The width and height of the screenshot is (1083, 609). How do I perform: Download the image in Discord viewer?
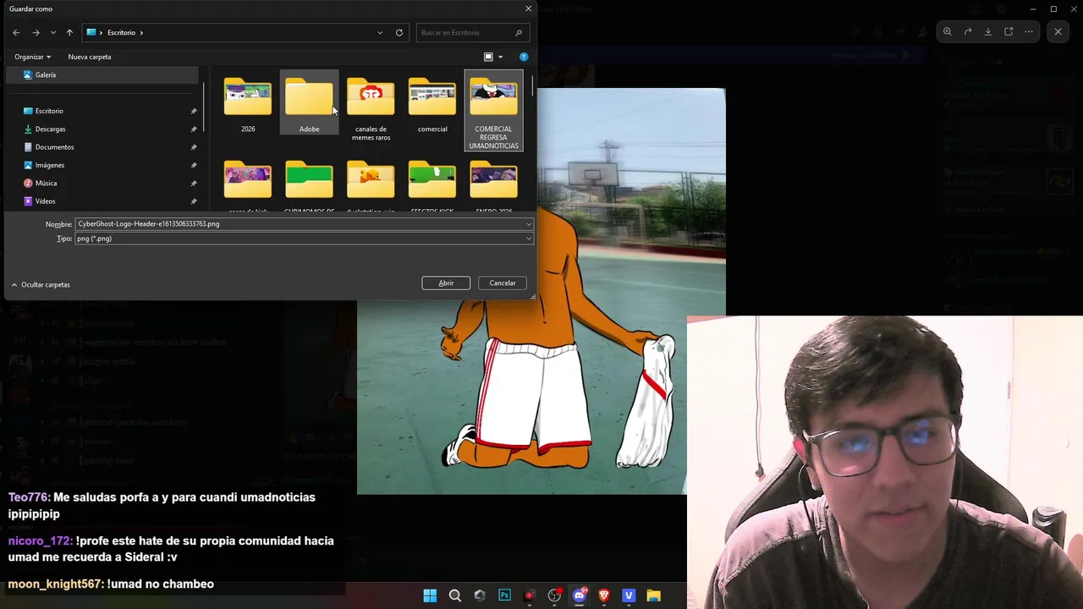(x=988, y=32)
